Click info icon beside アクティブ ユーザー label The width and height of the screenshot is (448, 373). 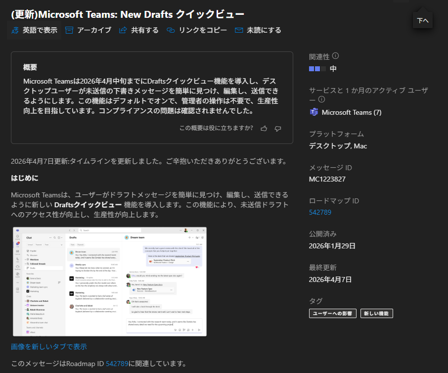(322, 99)
